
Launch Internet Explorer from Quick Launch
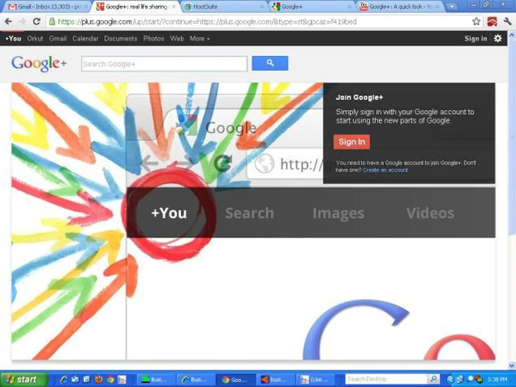(x=64, y=379)
